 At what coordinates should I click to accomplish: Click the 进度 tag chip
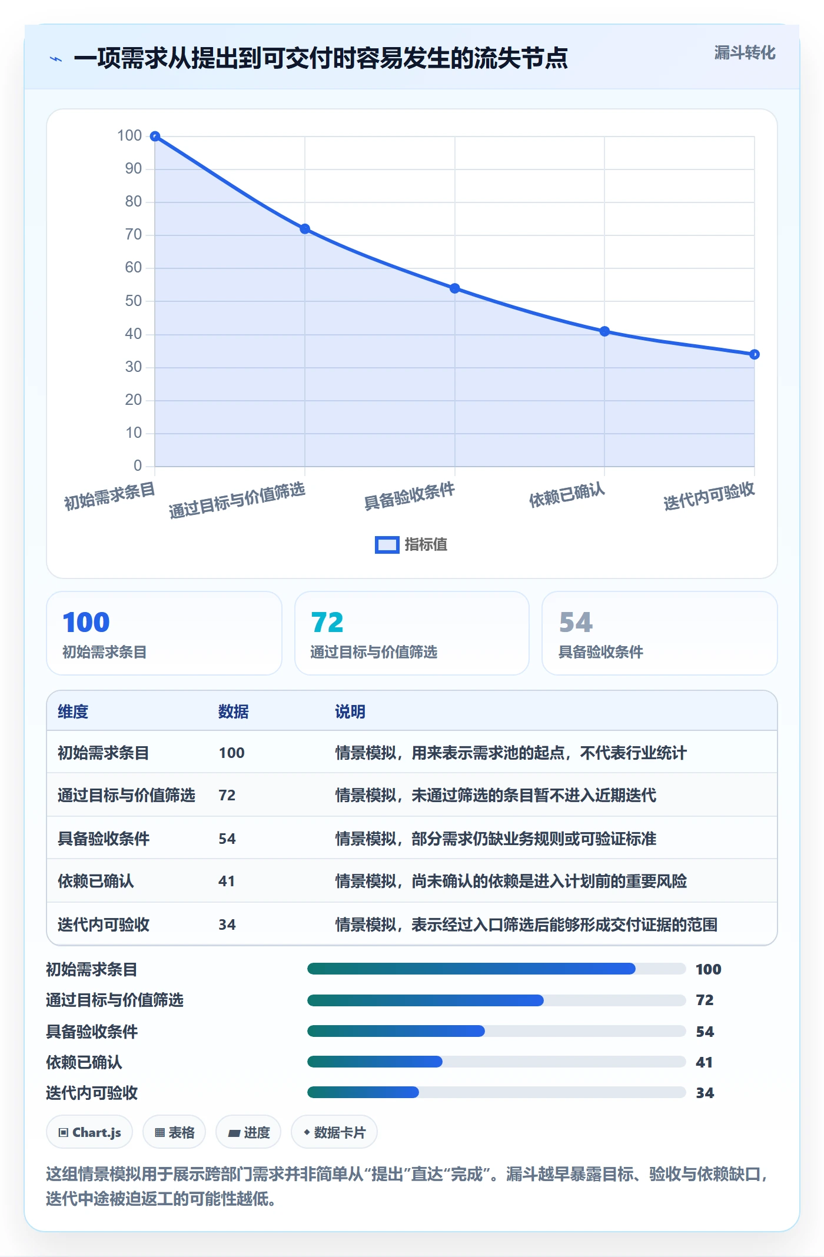pyautogui.click(x=248, y=1132)
